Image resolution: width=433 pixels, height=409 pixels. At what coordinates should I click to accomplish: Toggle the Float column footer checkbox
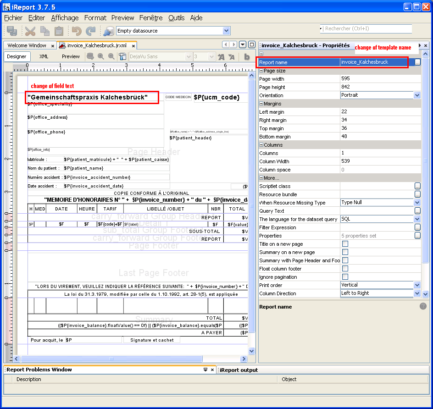point(345,269)
